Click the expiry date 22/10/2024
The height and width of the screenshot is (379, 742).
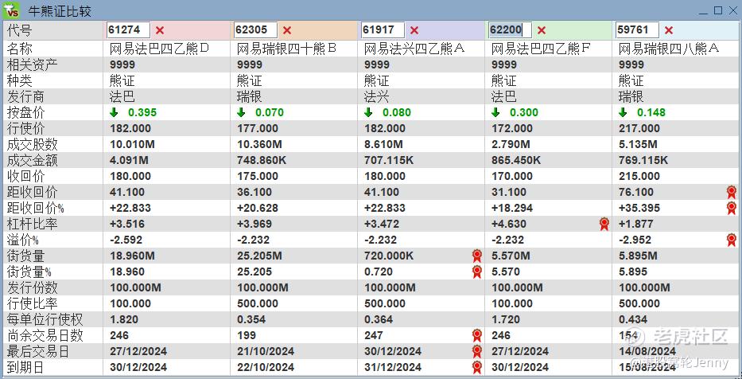coord(266,367)
